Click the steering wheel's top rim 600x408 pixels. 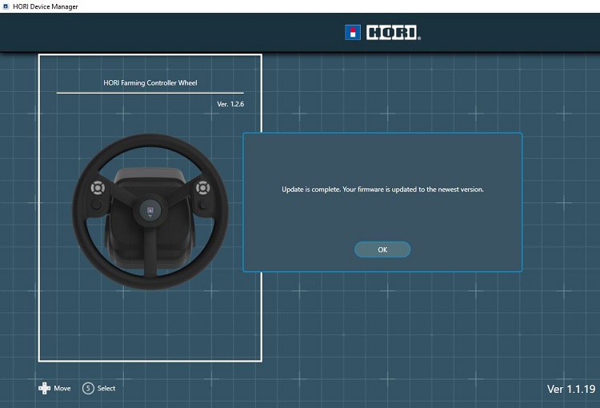150,140
